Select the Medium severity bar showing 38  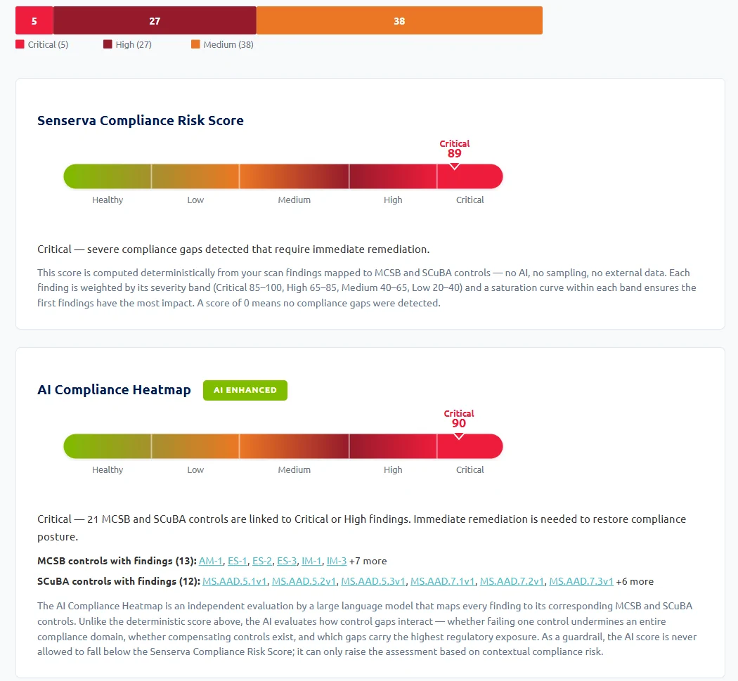(x=399, y=20)
